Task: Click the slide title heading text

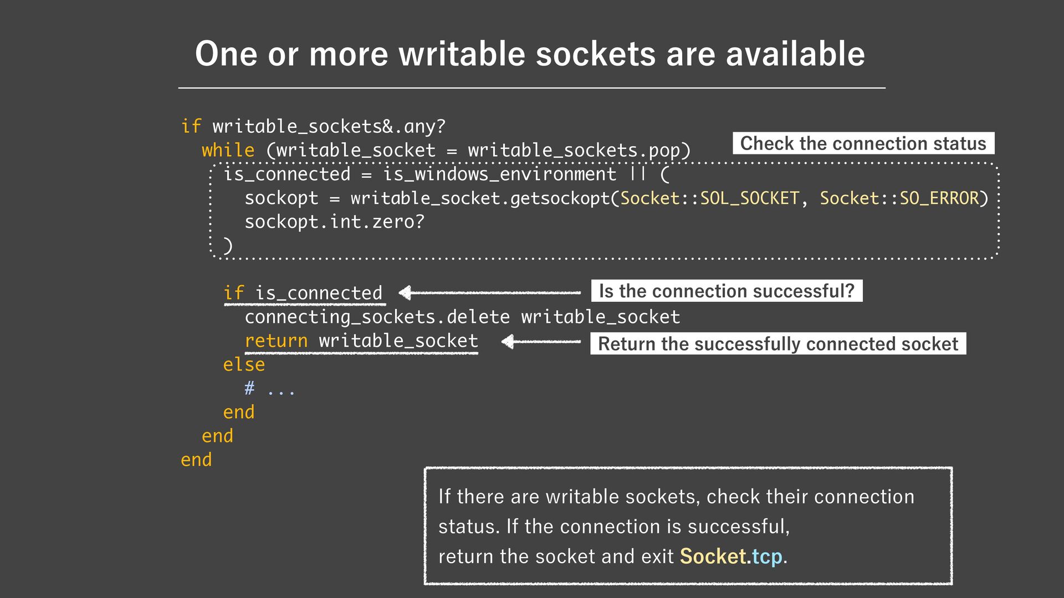Action: coord(529,54)
